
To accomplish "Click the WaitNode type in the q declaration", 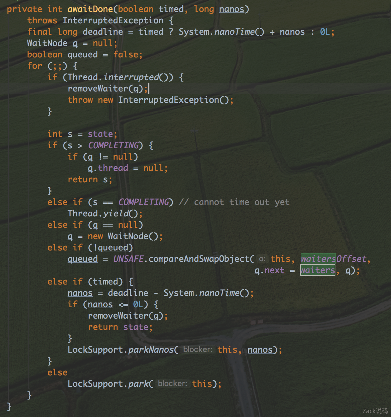I will point(47,43).
